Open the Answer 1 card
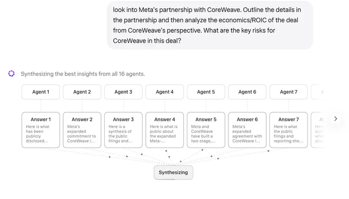This screenshot has height=199, width=349. (x=41, y=130)
